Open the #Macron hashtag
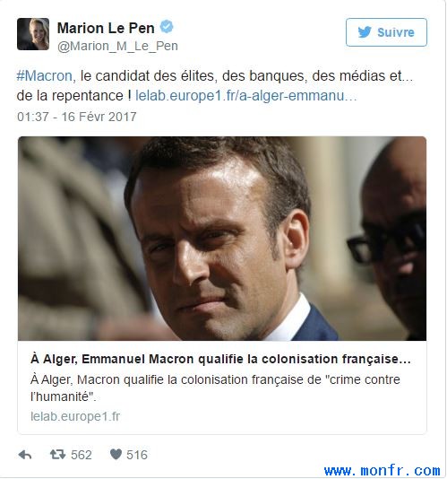 [x=45, y=75]
